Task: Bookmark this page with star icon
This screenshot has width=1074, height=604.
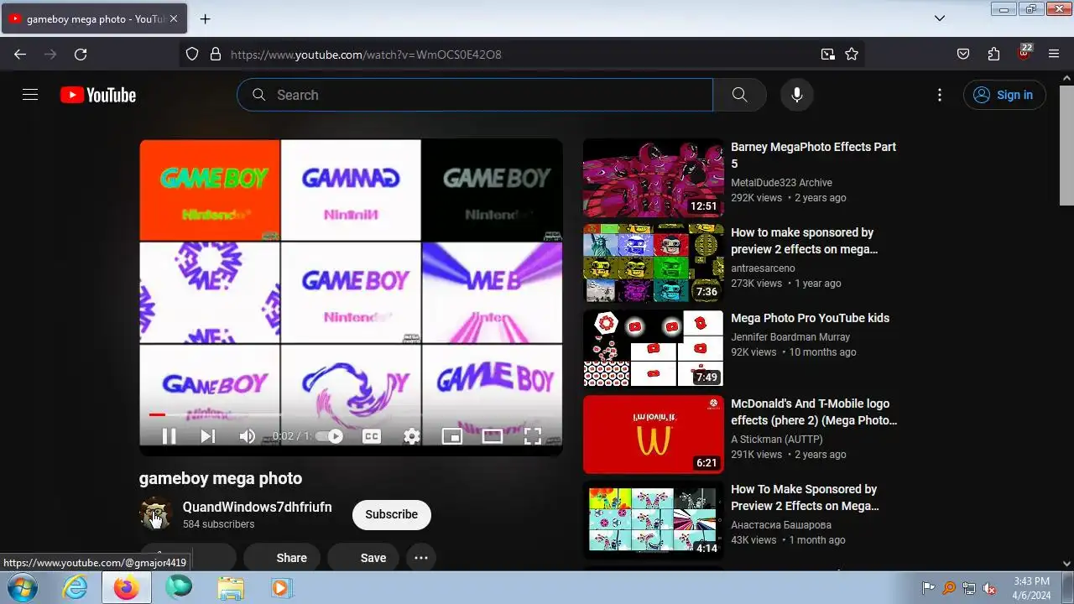Action: click(852, 55)
